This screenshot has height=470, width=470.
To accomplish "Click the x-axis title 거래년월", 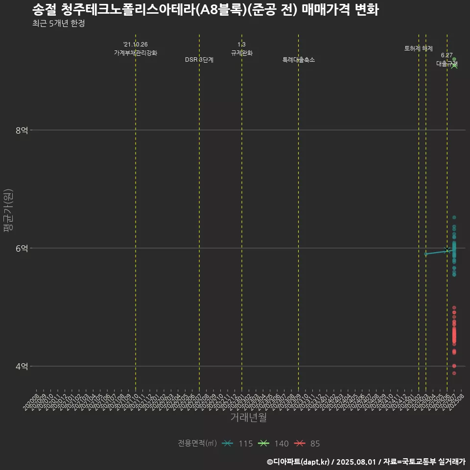I will 249,417.
